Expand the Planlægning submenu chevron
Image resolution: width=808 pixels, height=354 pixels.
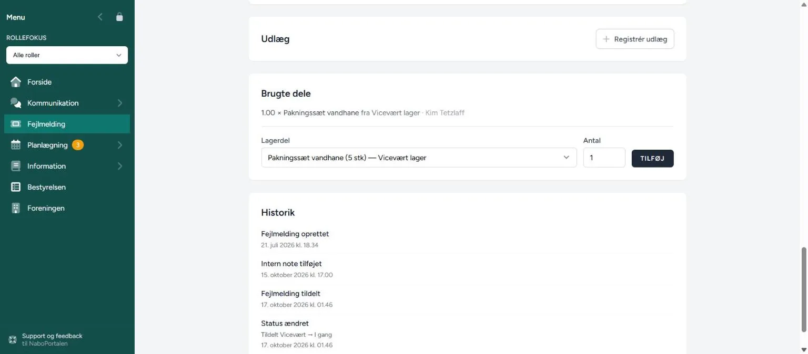120,145
